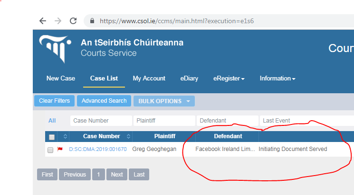
Task: Expand the eRegister dropdown menu
Action: (229, 78)
